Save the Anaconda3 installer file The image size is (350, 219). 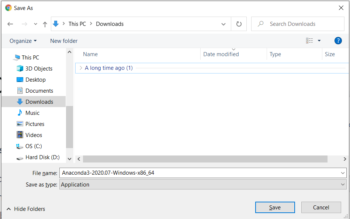275,207
